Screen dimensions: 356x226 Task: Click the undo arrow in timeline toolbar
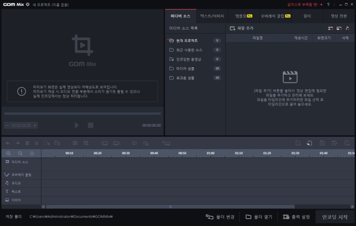tap(8, 143)
